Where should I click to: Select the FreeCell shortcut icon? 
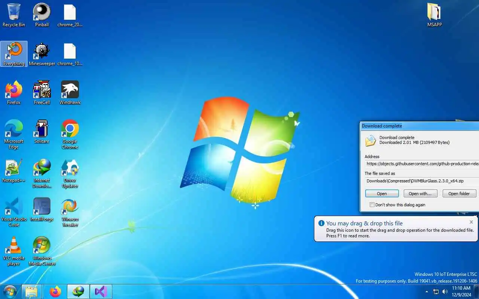click(x=42, y=93)
